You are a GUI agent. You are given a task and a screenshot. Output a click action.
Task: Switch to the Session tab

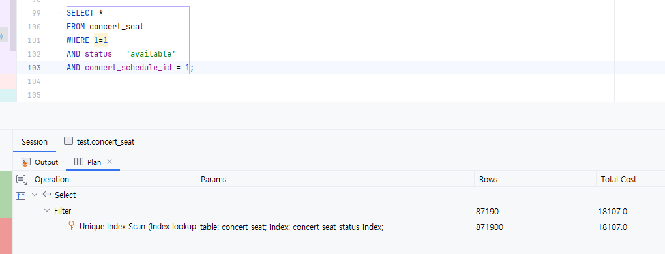click(x=35, y=142)
